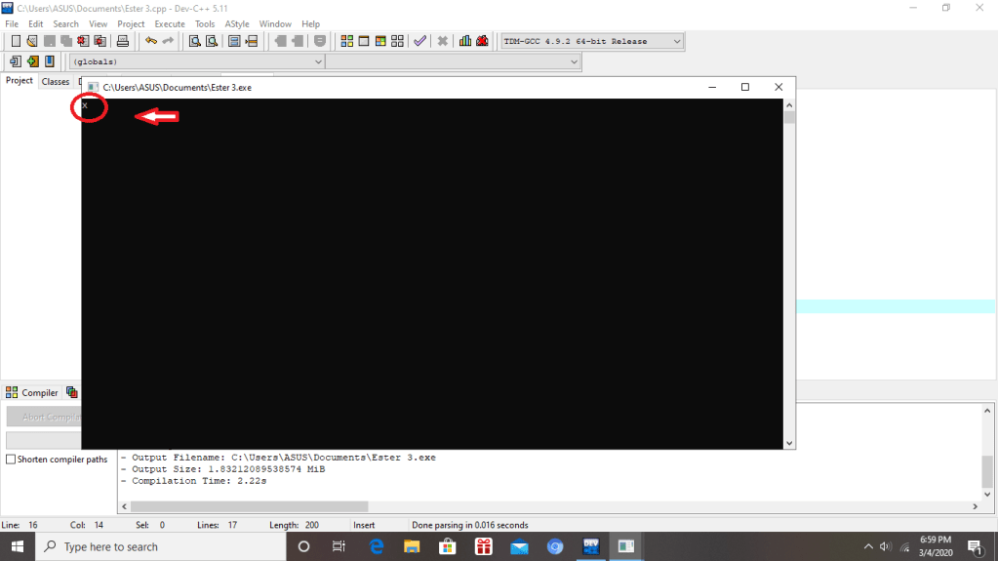Click the Abort Compilation button

pyautogui.click(x=44, y=417)
